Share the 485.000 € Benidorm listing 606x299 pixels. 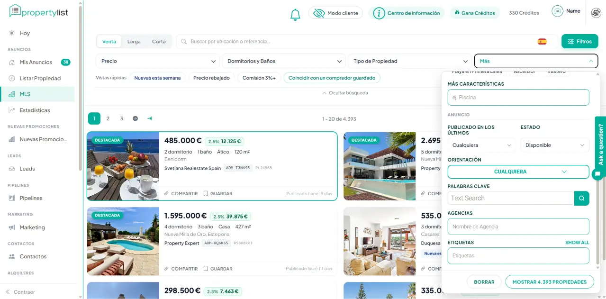click(181, 194)
